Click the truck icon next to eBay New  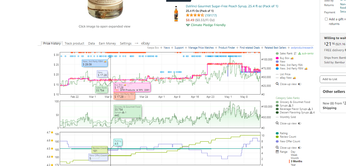[x=294, y=78]
